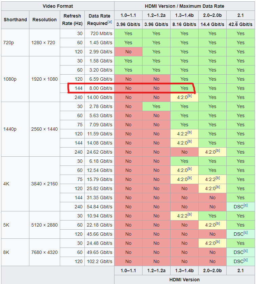
Task: Click the "14.4 Gbit/s" maximum data rate cell
Action: [x=212, y=24]
